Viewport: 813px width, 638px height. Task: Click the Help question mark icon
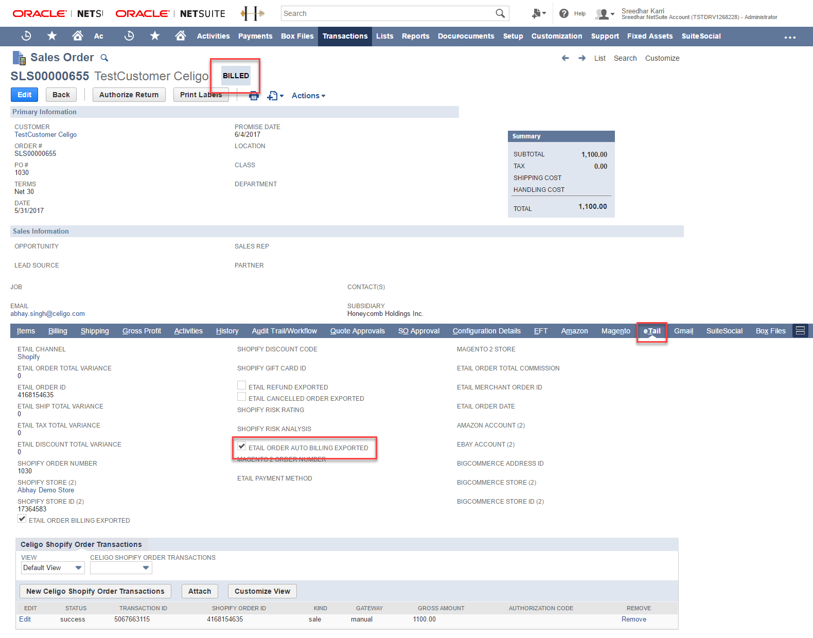coord(564,13)
